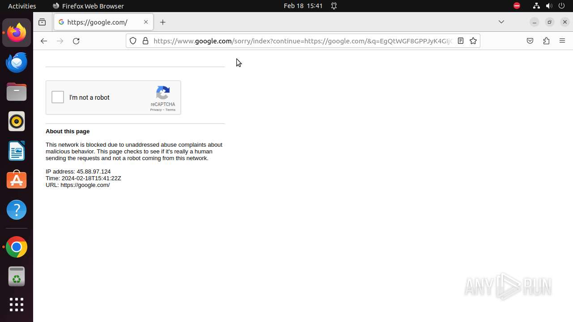Check the I'm not a robot checkbox
The height and width of the screenshot is (322, 573).
click(x=58, y=97)
